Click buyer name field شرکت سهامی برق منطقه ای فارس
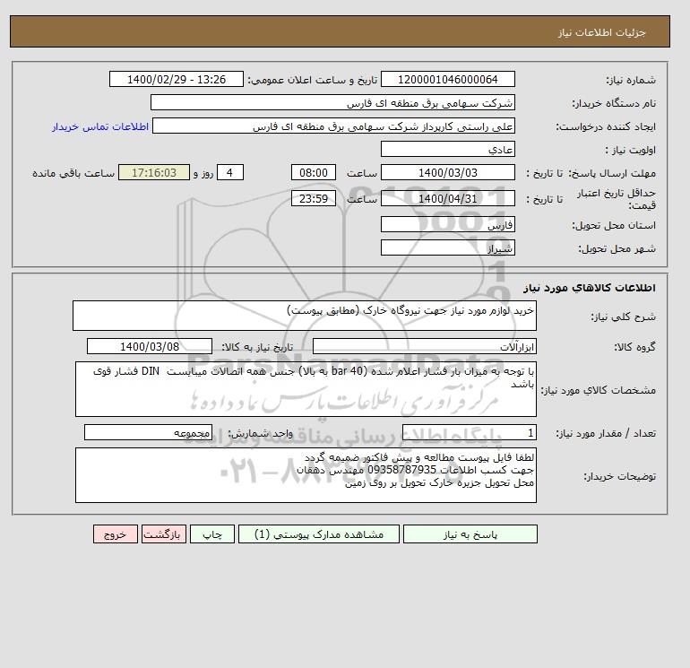Screen dimensions: 690x668 point(332,102)
